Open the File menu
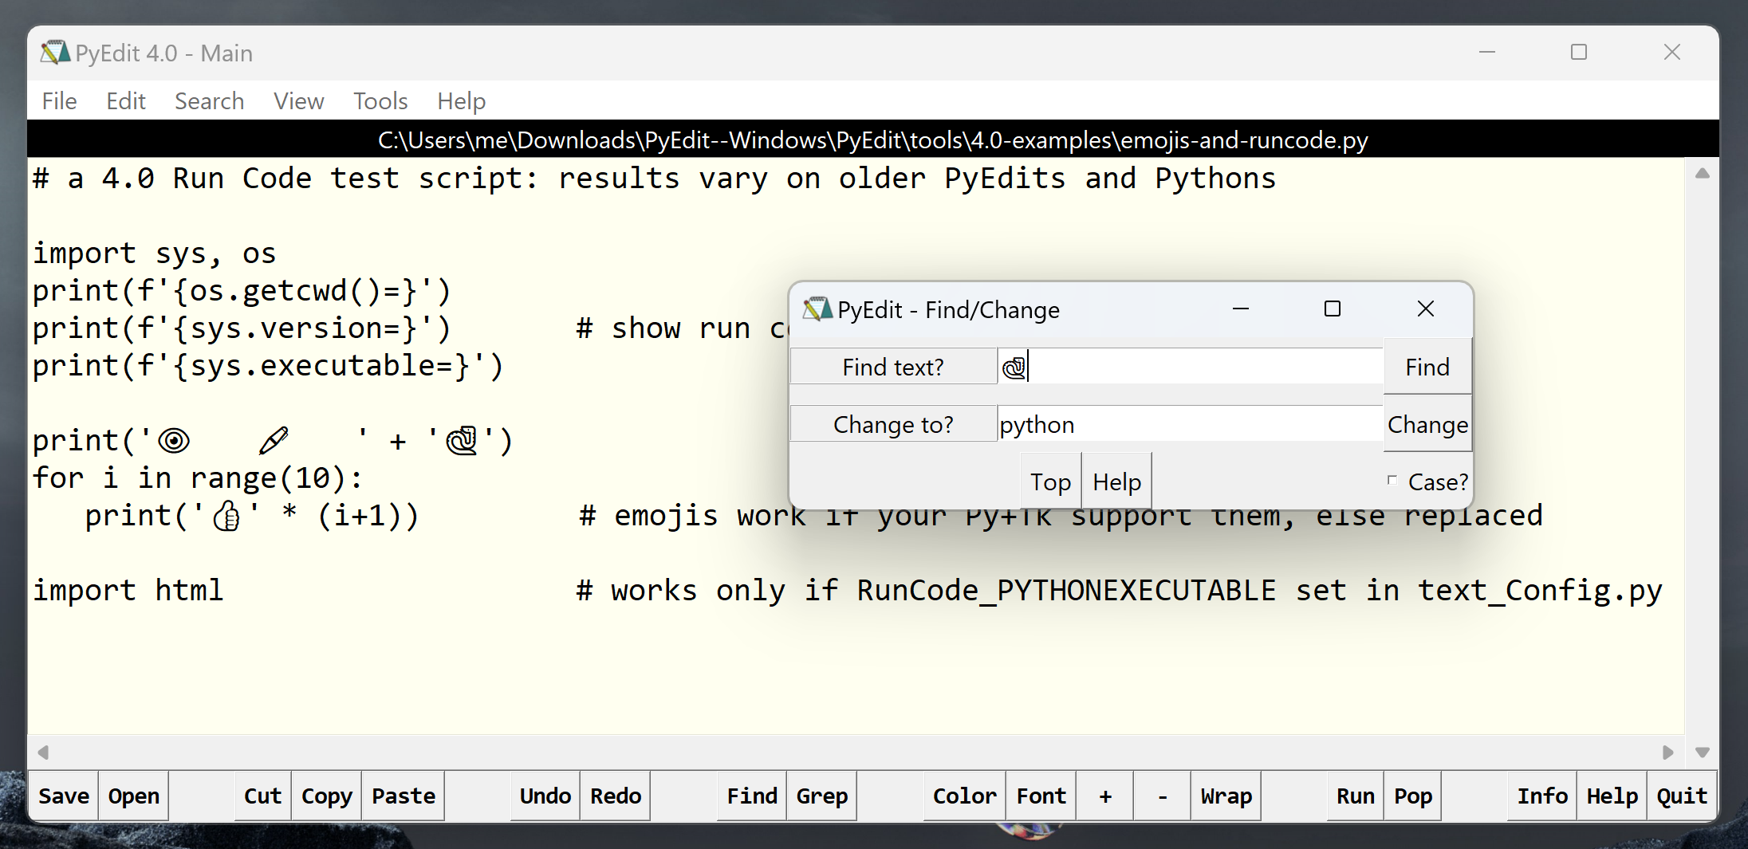Image resolution: width=1748 pixels, height=849 pixels. (59, 101)
